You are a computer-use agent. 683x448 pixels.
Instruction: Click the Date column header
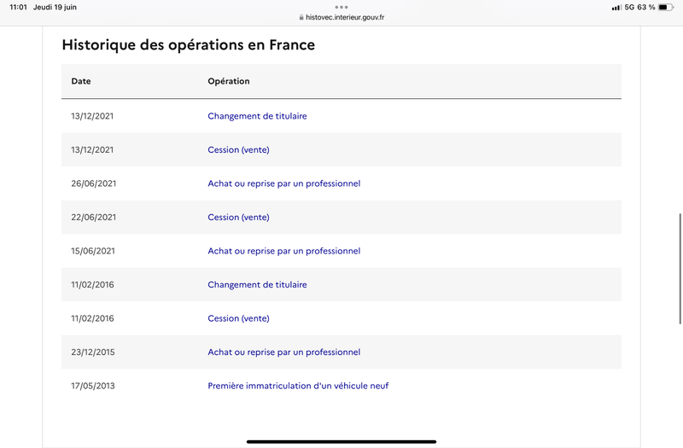81,81
